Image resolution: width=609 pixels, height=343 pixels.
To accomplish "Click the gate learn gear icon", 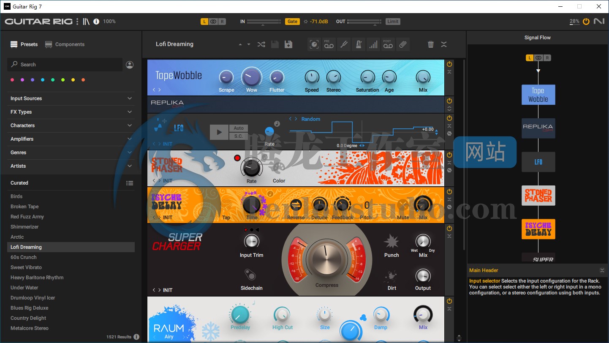I will pos(306,22).
